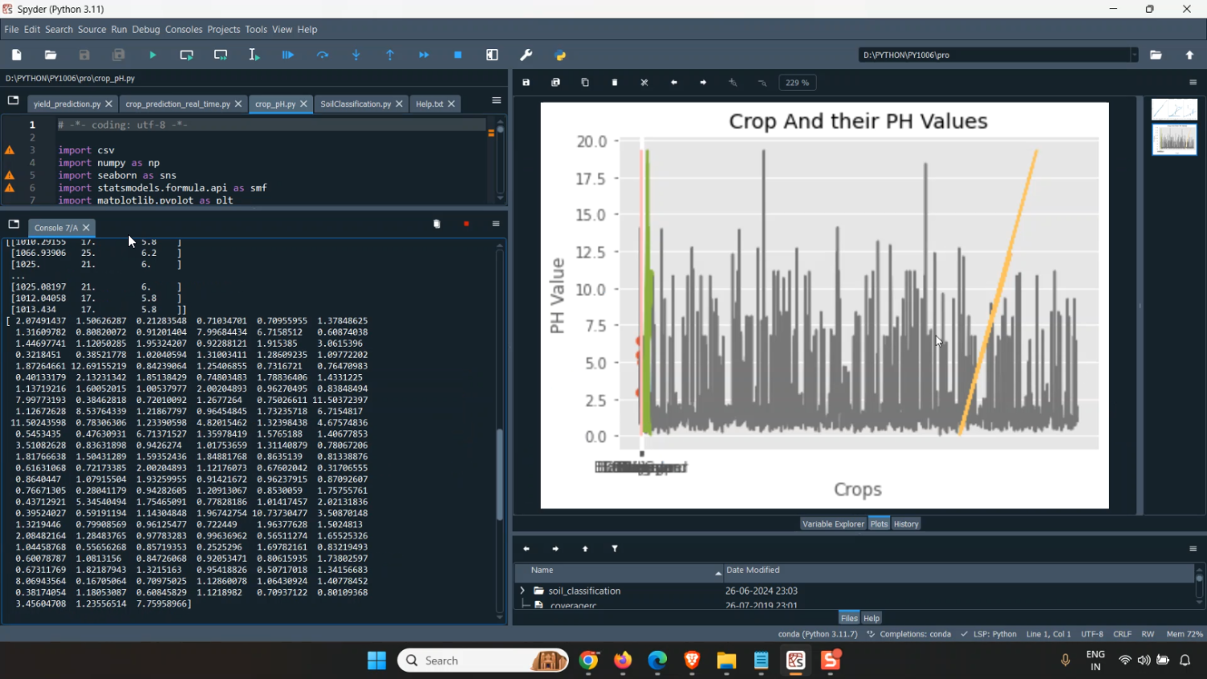
Task: Toggle maximize current pane
Action: click(492, 55)
